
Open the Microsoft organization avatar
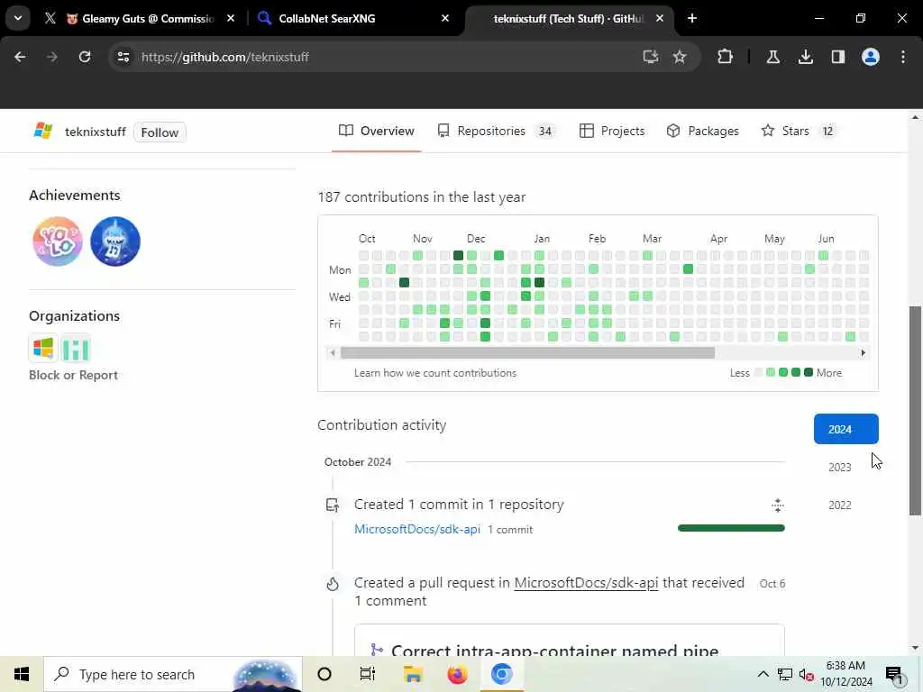[x=43, y=349]
